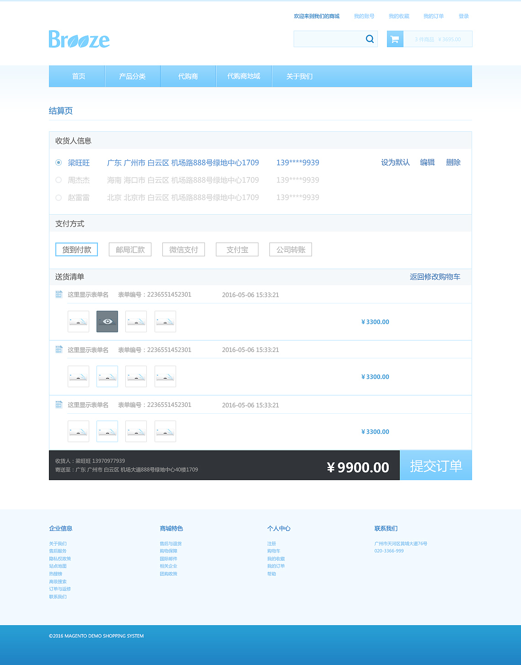
Task: Click the Brooze logo
Action: 79,39
